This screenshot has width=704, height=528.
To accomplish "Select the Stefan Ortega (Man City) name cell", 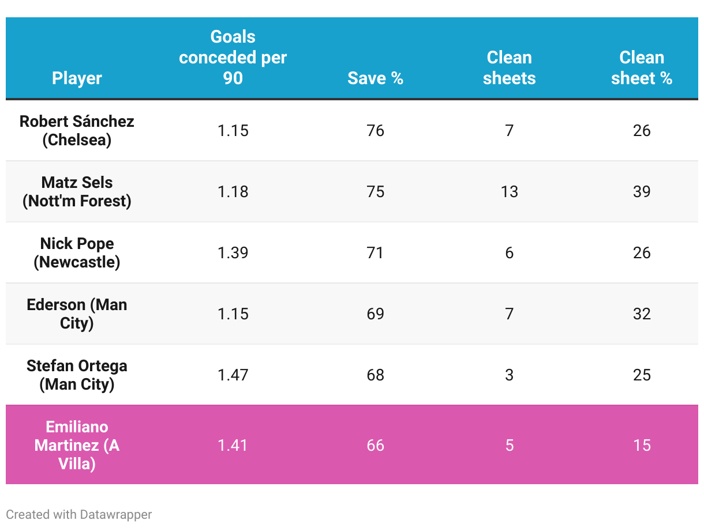I will click(x=77, y=375).
